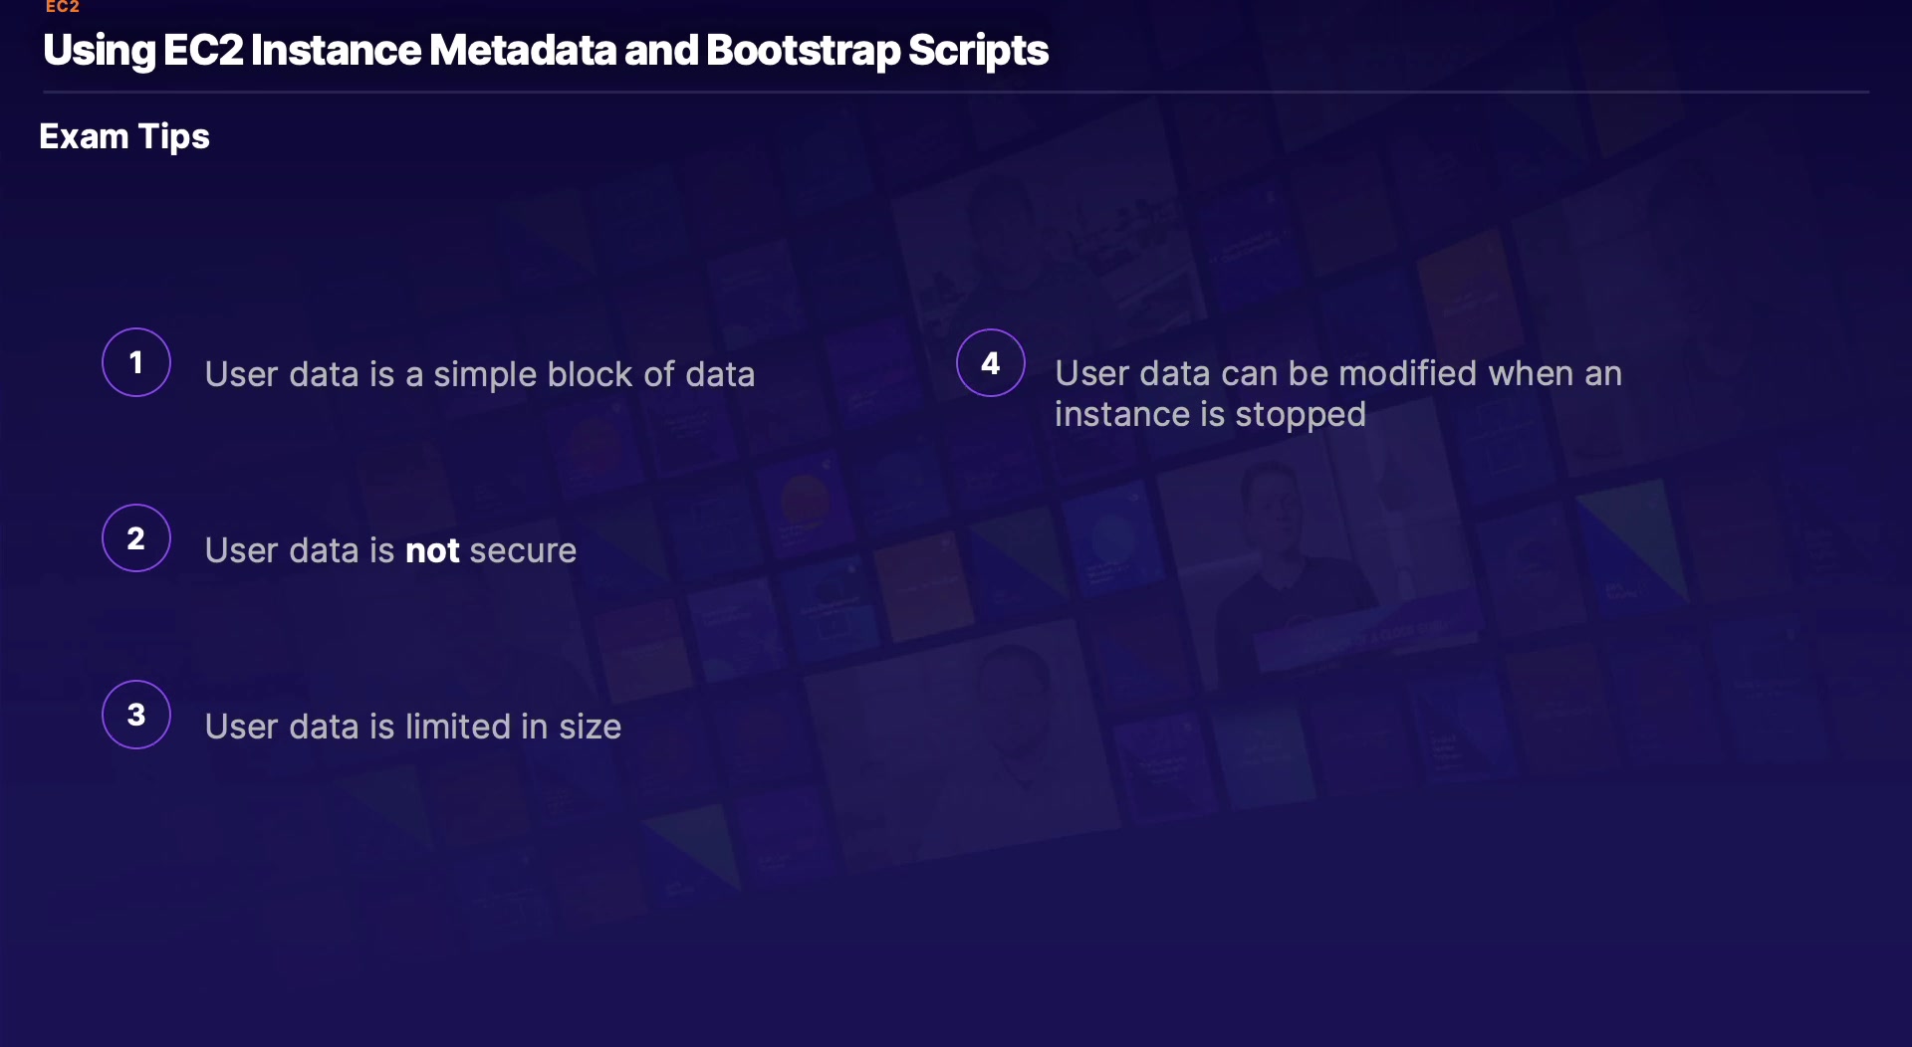Click the word 'Metadata' in the title
The width and height of the screenshot is (1912, 1047).
pyautogui.click(x=522, y=51)
